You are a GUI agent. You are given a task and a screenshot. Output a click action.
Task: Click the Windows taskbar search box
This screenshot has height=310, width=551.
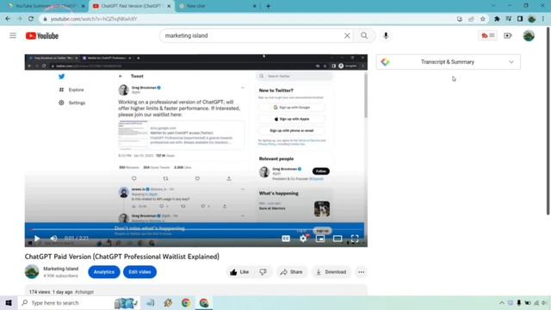(78, 302)
